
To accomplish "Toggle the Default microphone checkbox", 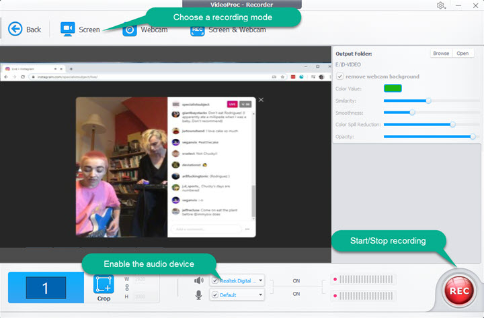I will point(215,295).
